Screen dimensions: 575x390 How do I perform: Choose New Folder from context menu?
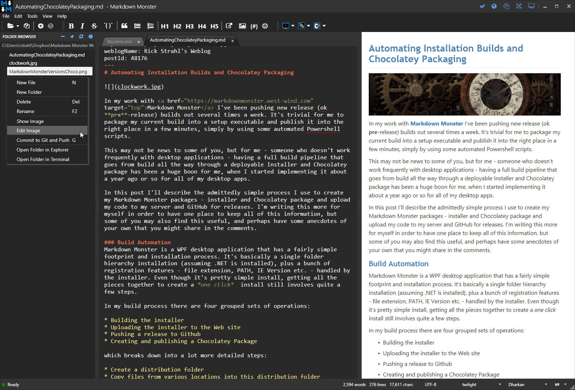[x=47, y=92]
